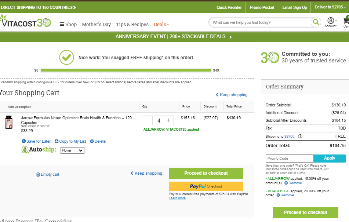
Task: Click the free shipping progress bar
Action: 126,70
